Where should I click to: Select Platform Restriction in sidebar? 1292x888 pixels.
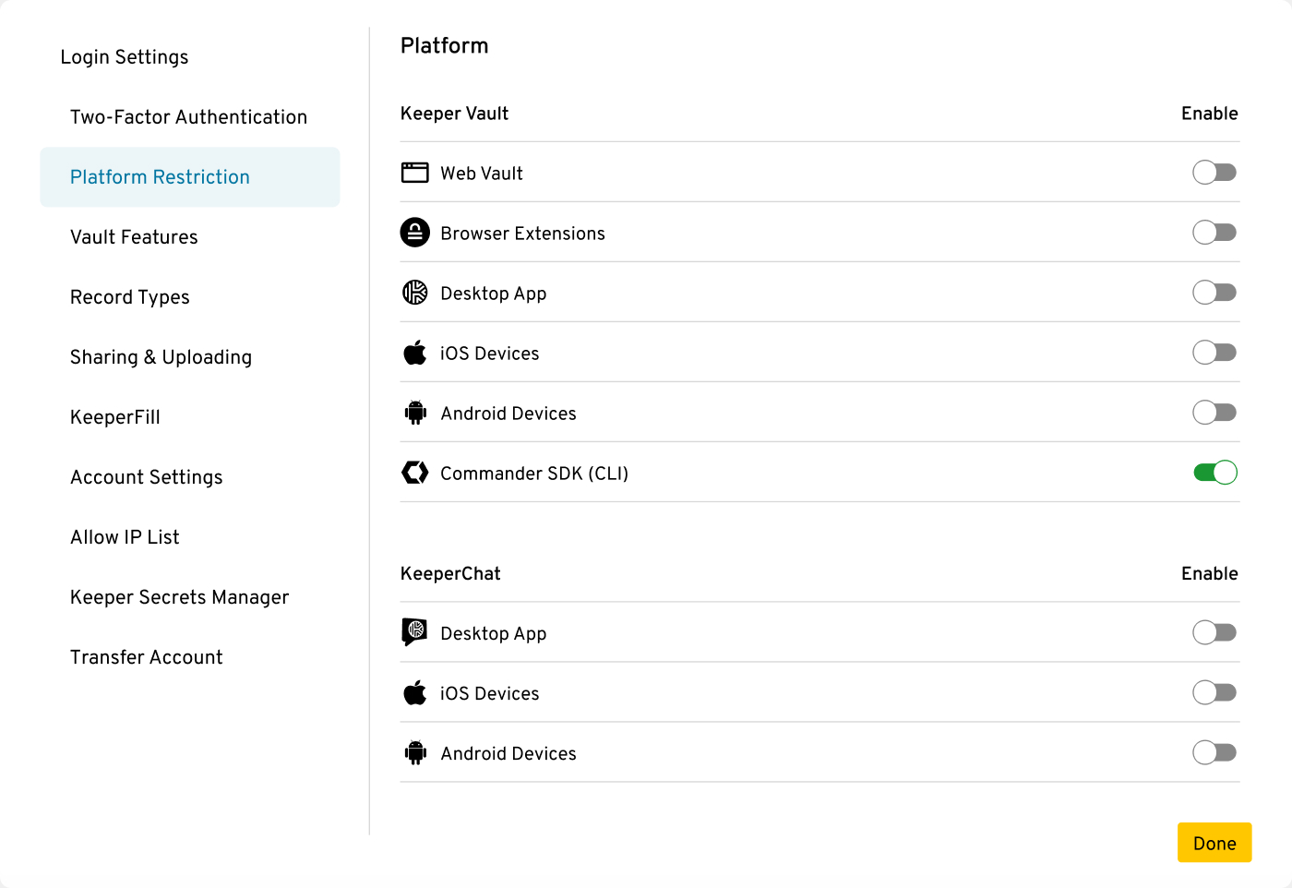coord(189,177)
